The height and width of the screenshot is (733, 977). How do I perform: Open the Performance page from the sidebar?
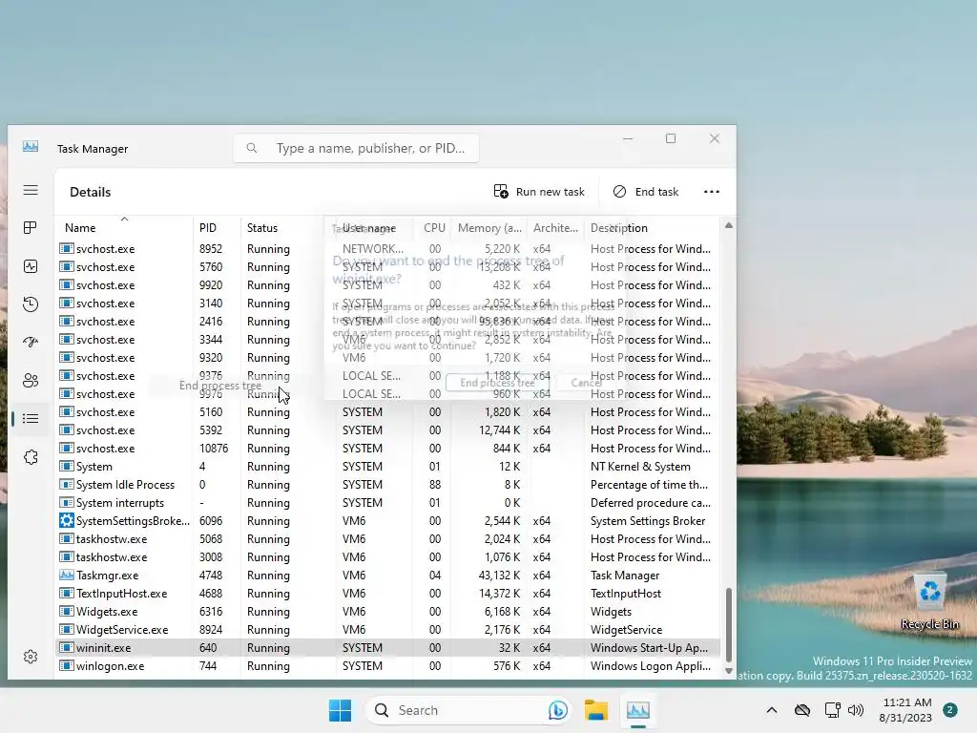tap(31, 266)
